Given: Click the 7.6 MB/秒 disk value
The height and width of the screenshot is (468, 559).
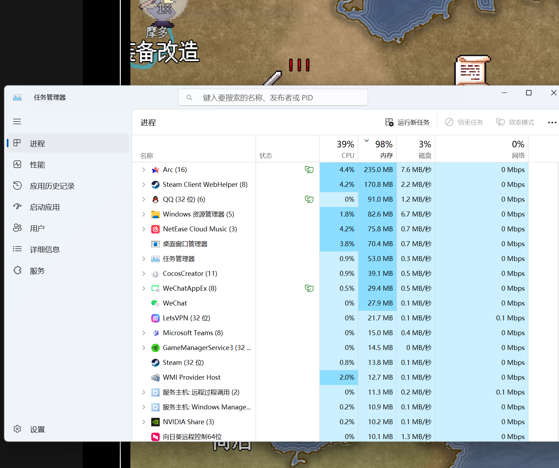Looking at the screenshot, I should pyautogui.click(x=416, y=170).
